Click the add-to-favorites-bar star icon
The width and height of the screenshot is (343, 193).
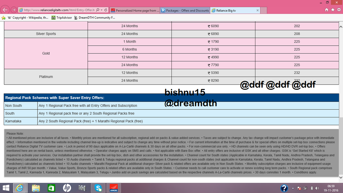(x=3, y=18)
